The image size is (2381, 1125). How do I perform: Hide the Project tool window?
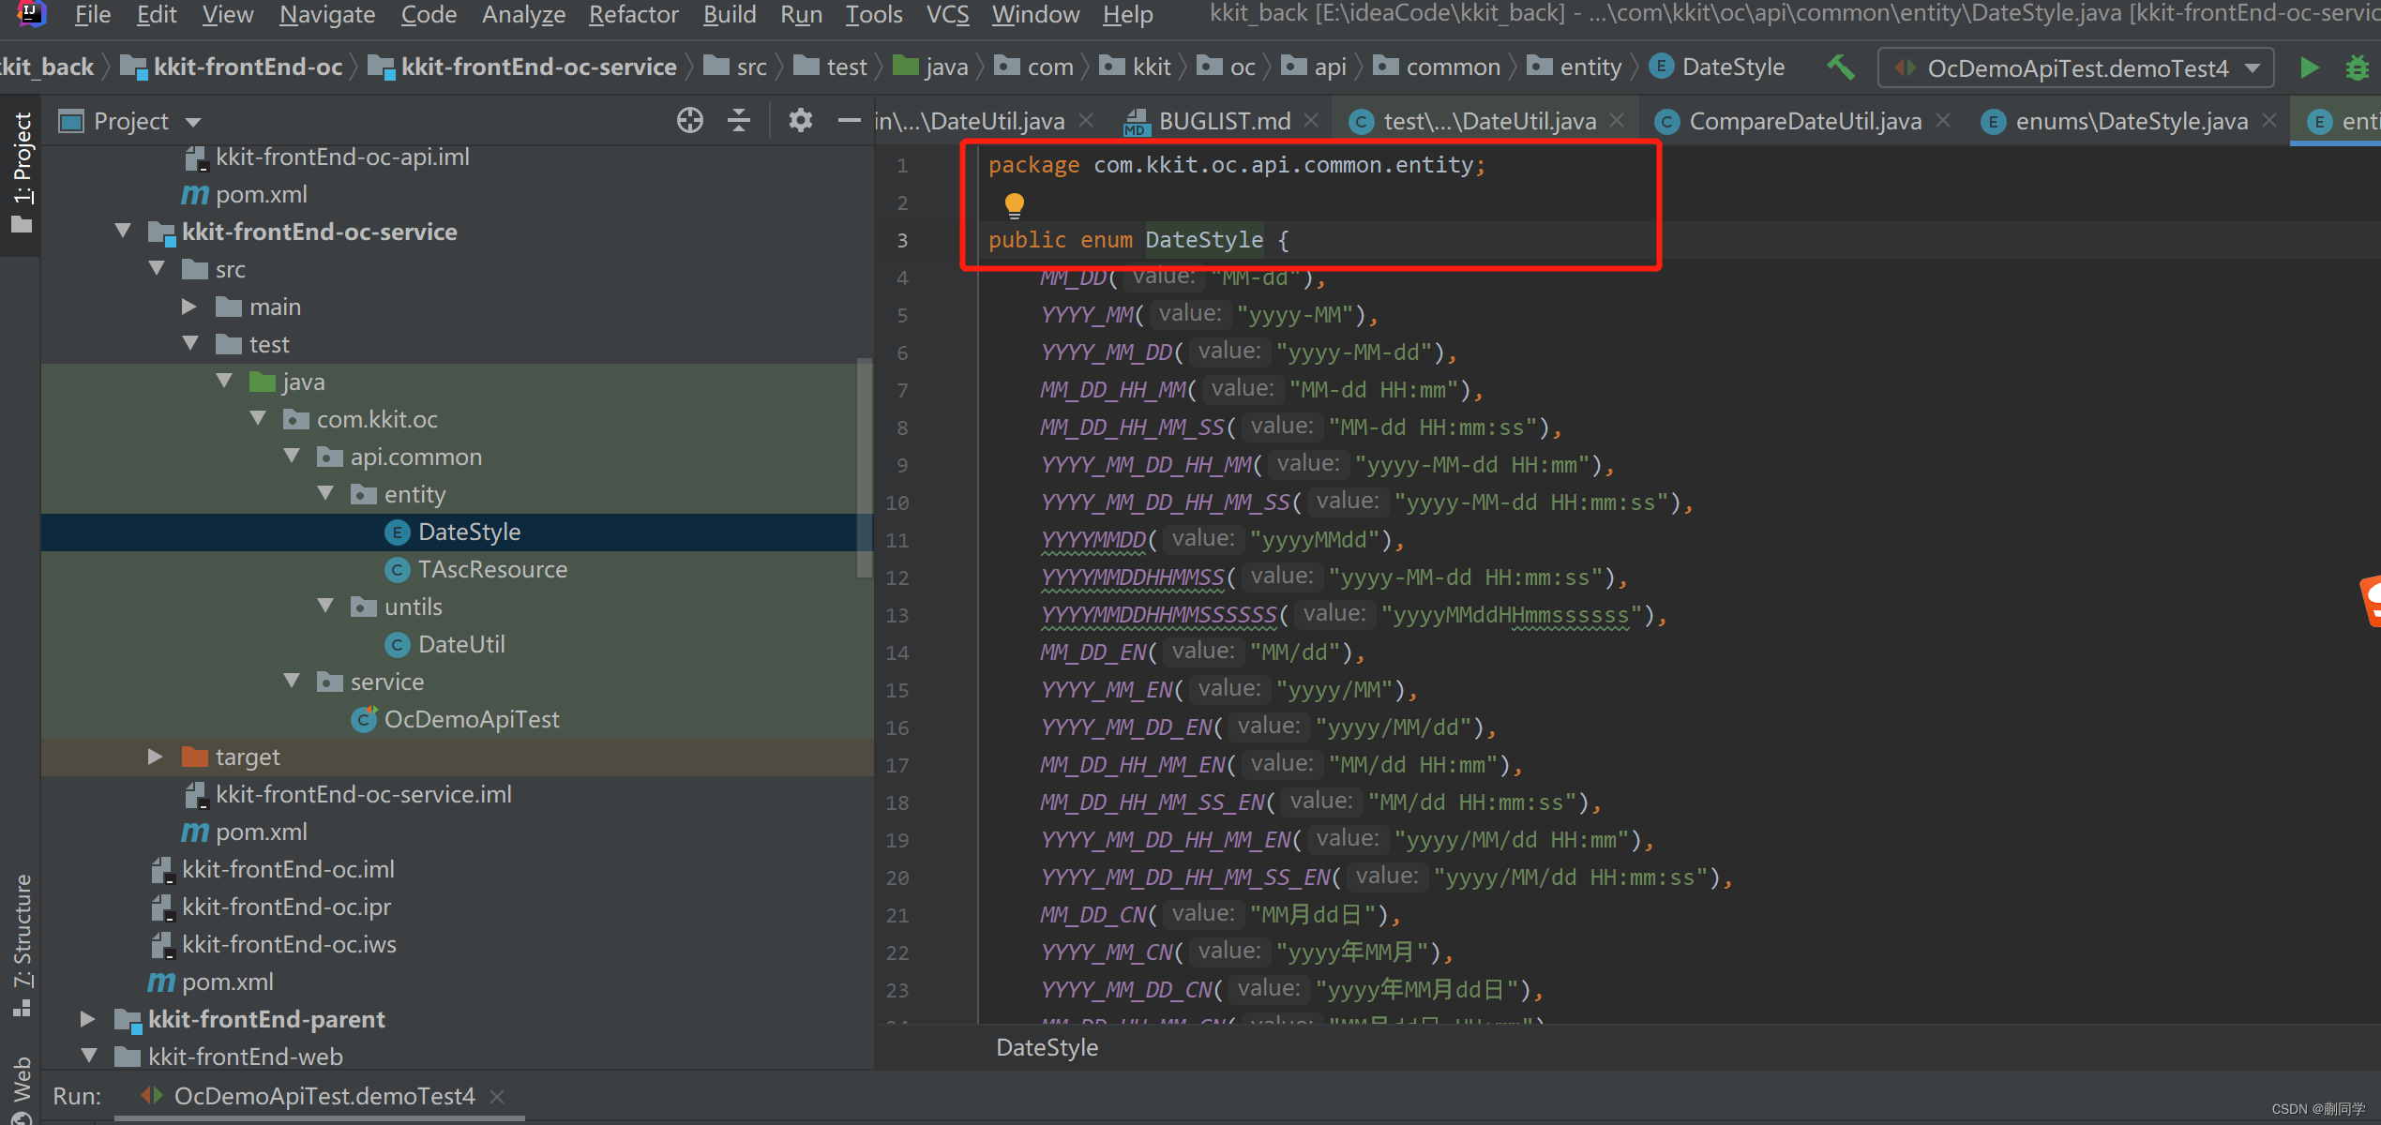click(x=849, y=120)
